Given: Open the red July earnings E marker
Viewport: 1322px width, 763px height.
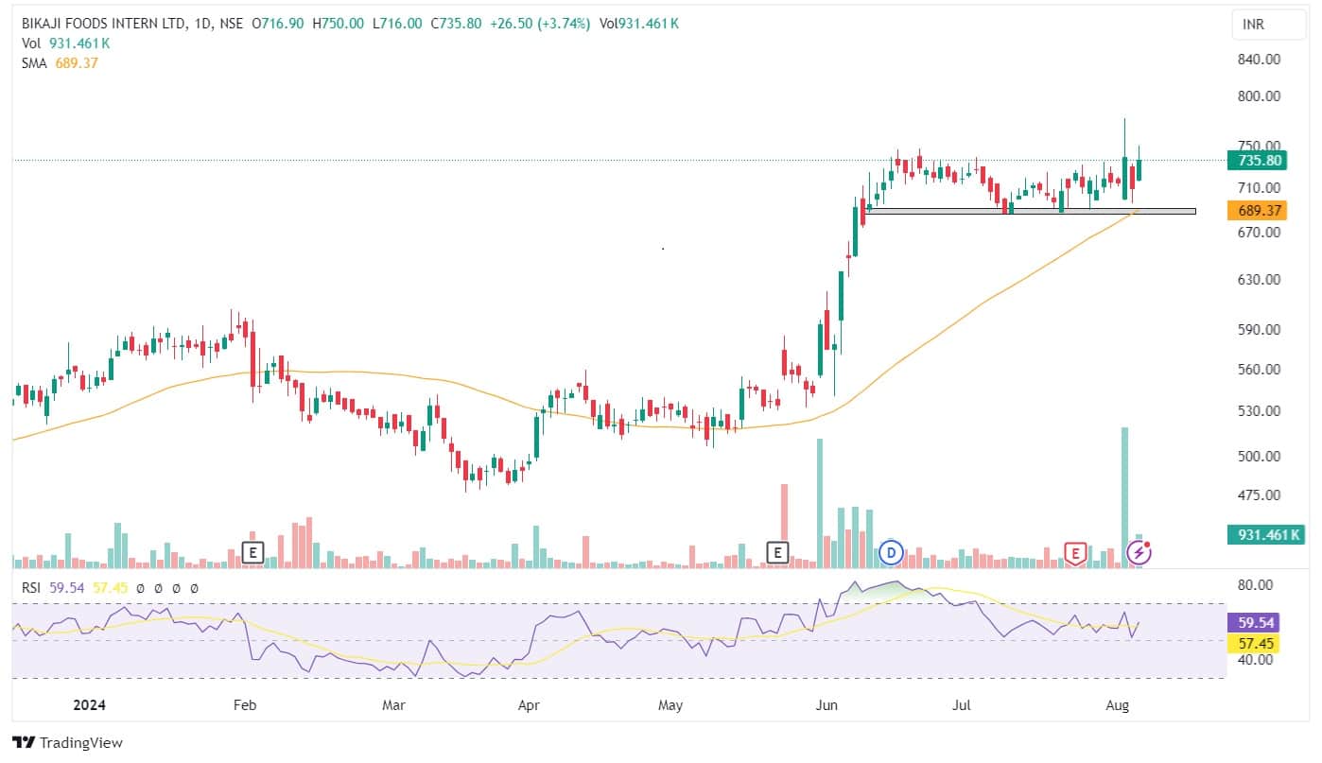Looking at the screenshot, I should coord(1074,553).
